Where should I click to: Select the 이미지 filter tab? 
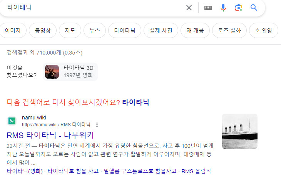(x=13, y=30)
